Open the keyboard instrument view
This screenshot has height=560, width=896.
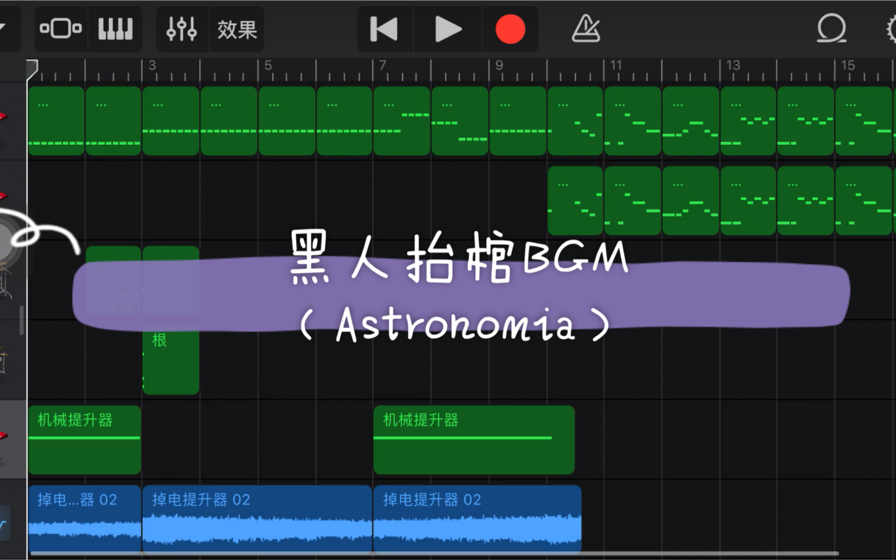tap(115, 29)
